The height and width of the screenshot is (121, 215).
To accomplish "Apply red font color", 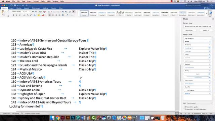I will click(43, 15).
